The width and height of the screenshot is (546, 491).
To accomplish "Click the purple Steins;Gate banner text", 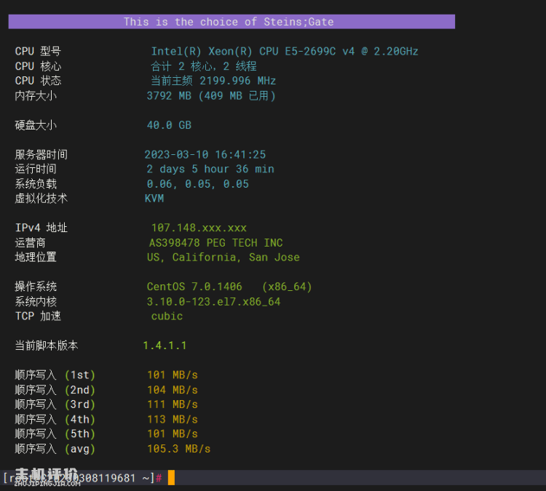I will 229,22.
